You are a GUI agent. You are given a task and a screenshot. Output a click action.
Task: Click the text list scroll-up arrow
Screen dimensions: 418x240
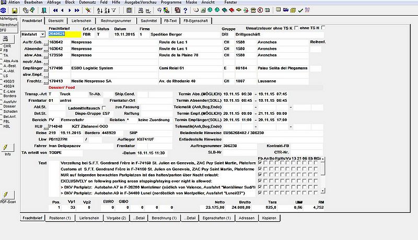[323, 159]
